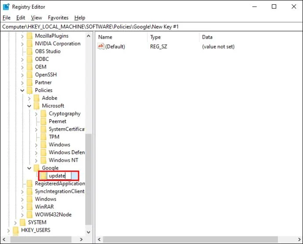Select the Policies folder icon
303x244 pixels.
pyautogui.click(x=29, y=90)
